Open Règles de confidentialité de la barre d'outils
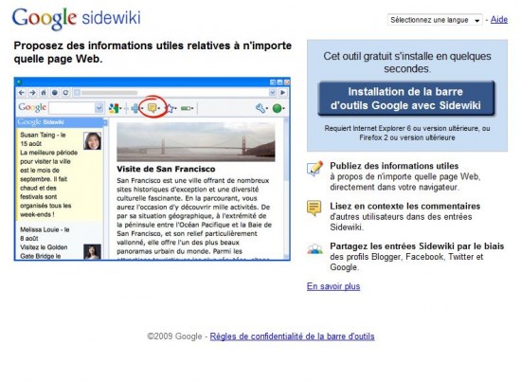 pyautogui.click(x=292, y=337)
